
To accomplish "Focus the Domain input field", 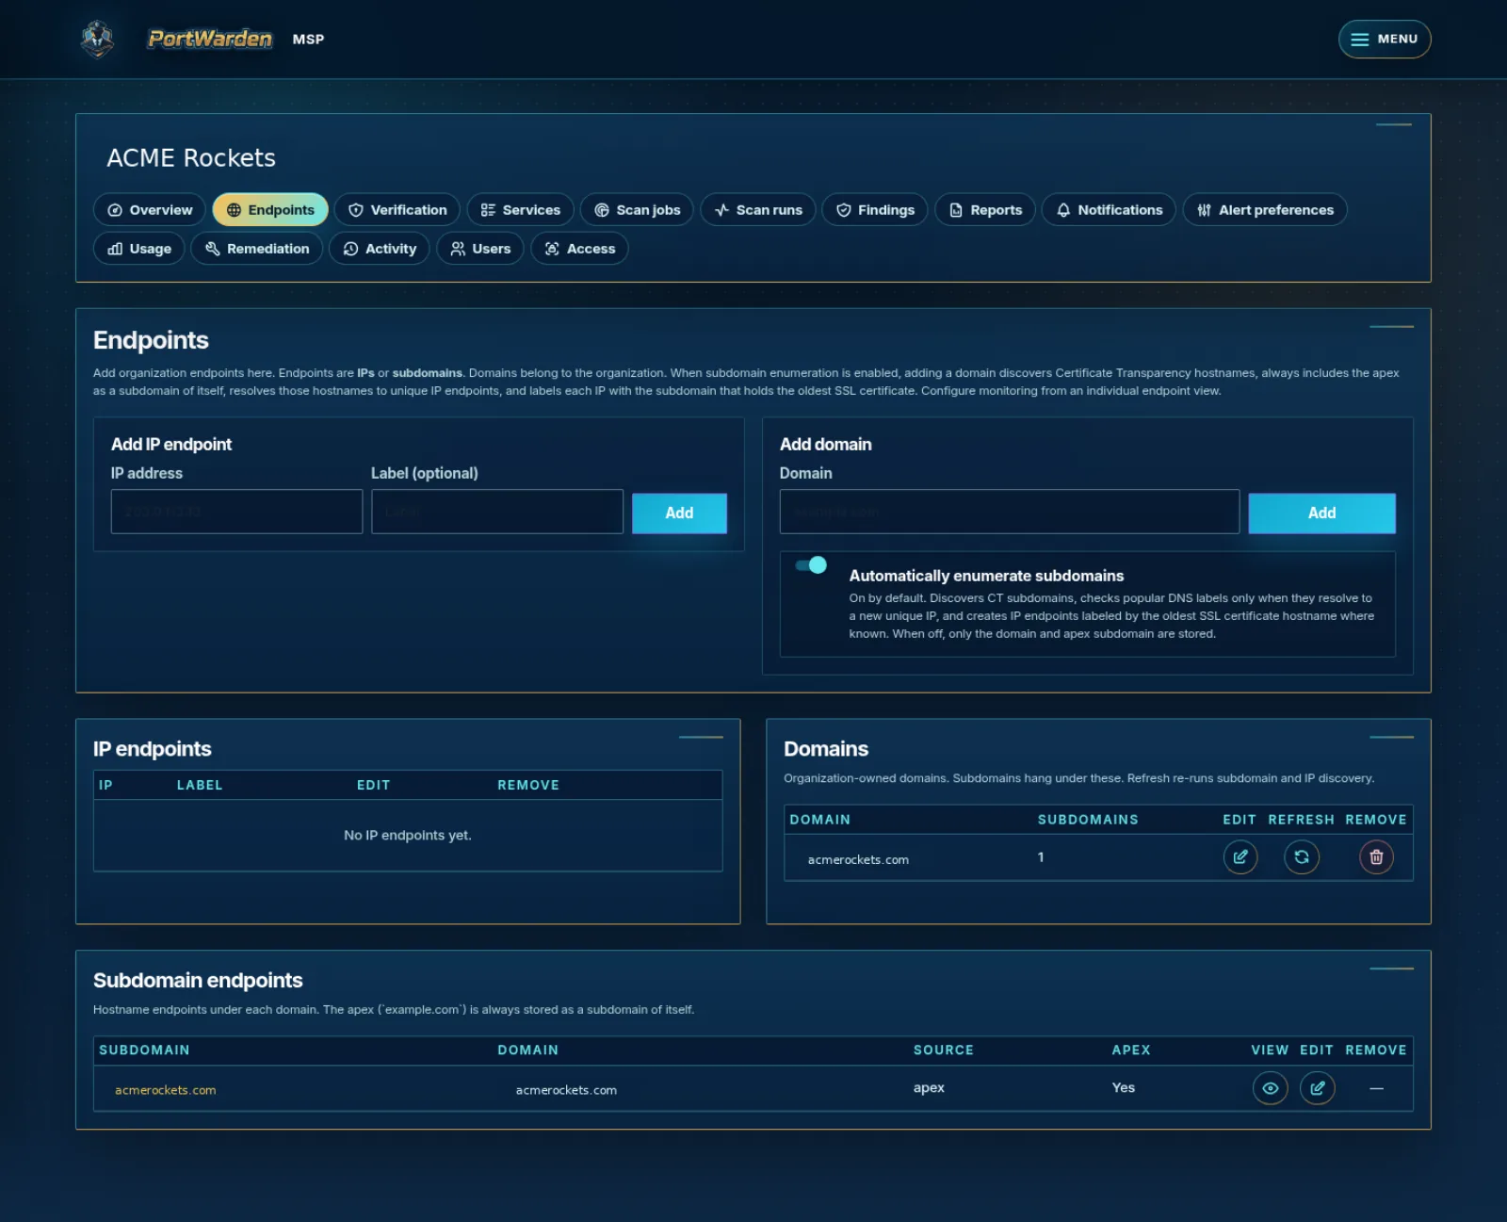I will click(1010, 512).
